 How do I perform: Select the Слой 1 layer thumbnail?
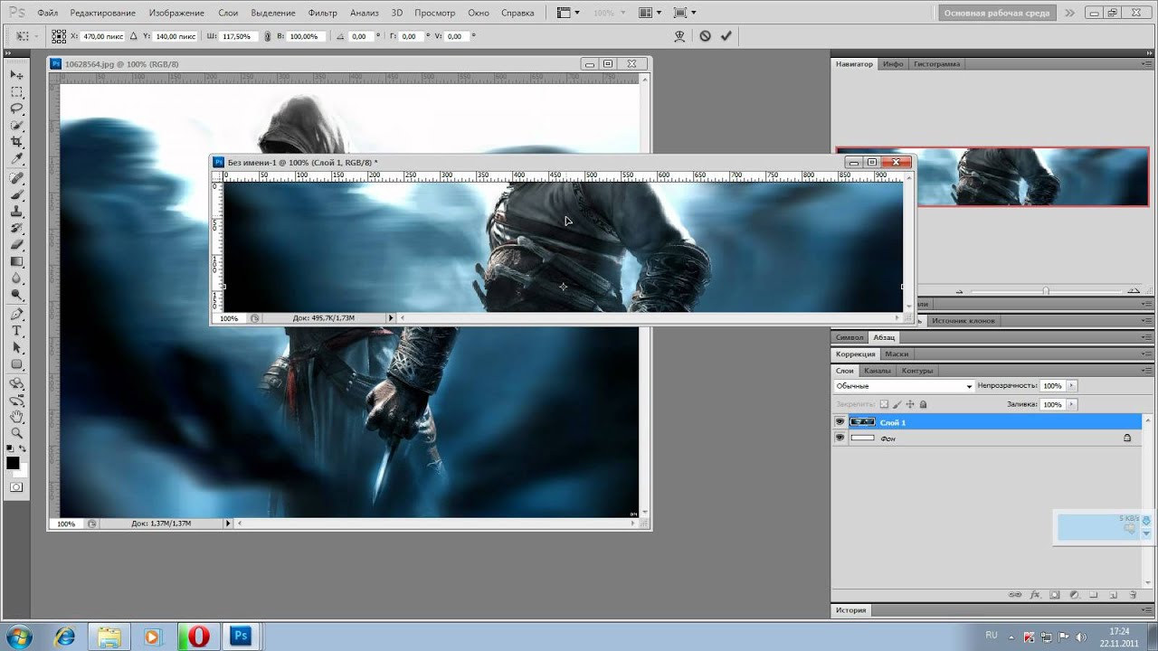tap(863, 422)
